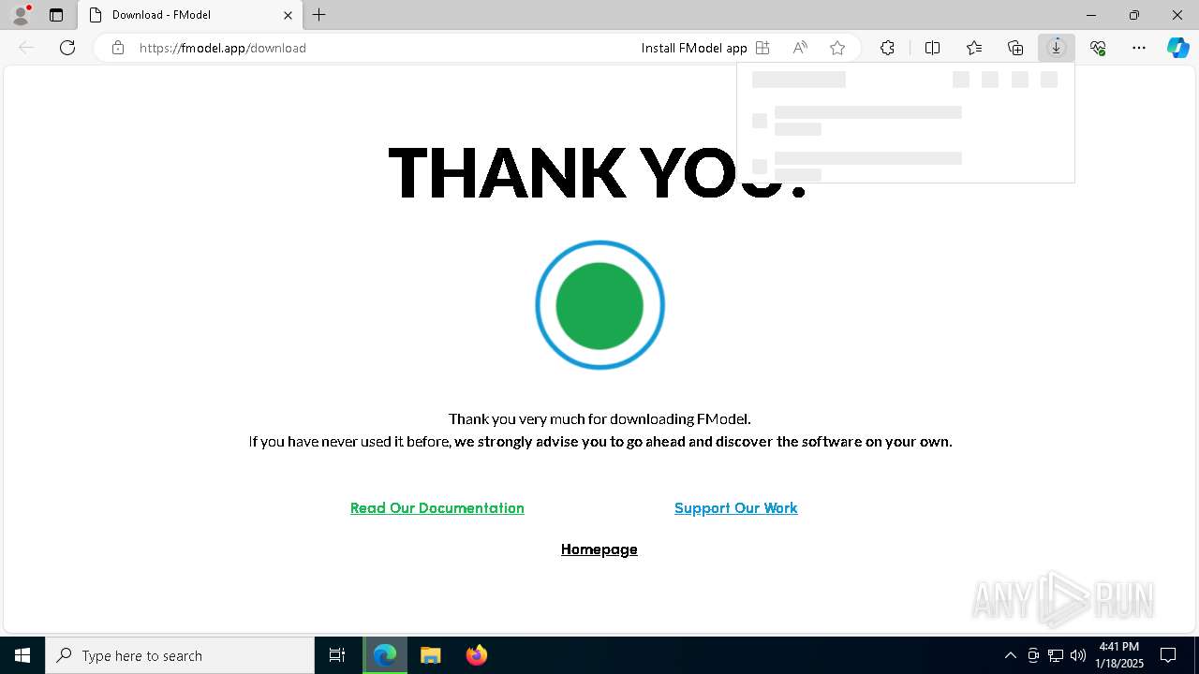Open the notifications action center
The height and width of the screenshot is (674, 1199).
1168,655
